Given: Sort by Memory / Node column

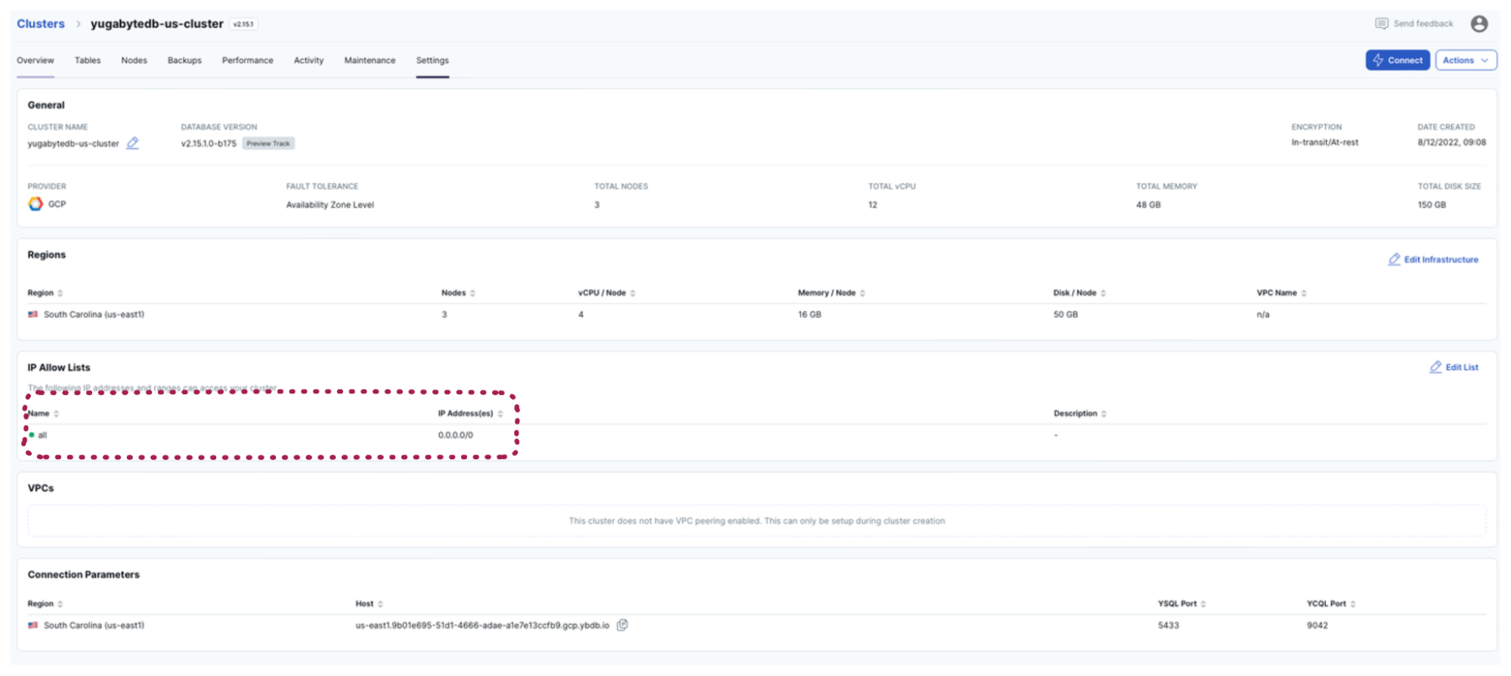Looking at the screenshot, I should [862, 293].
